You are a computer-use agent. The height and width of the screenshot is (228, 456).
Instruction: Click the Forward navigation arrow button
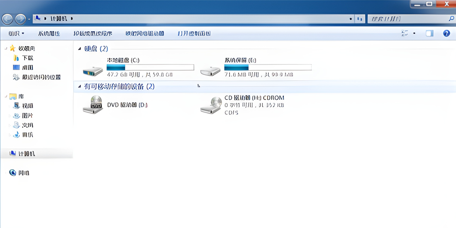(x=20, y=19)
